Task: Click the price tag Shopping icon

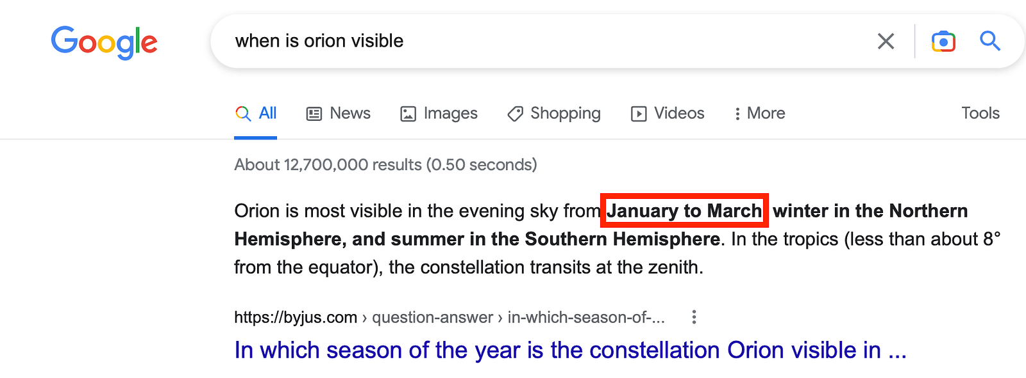Action: pos(515,114)
